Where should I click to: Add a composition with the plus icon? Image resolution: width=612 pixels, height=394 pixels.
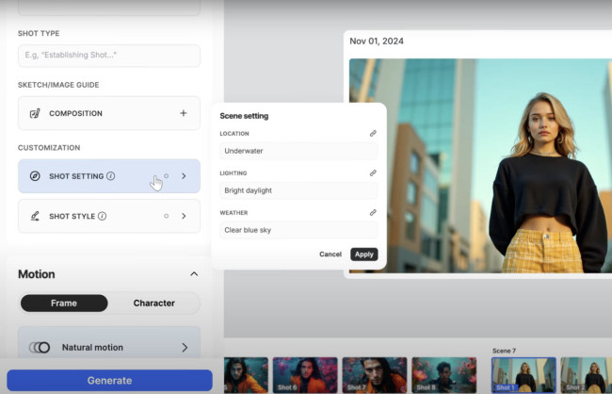coord(184,114)
